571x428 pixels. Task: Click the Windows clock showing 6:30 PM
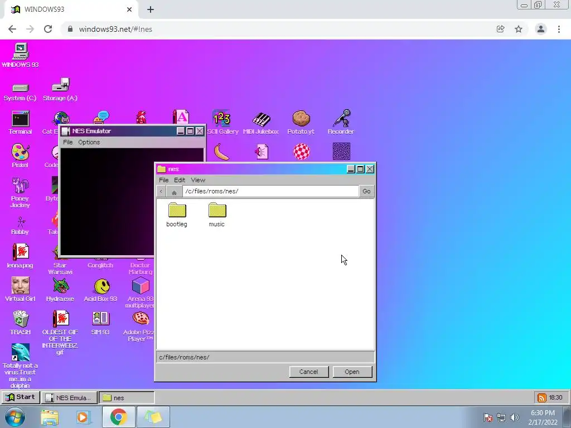[x=543, y=417]
